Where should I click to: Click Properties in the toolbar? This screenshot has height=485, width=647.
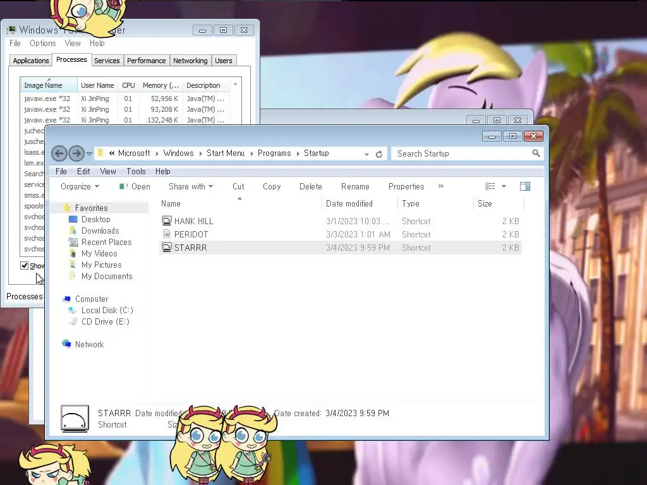click(x=406, y=186)
